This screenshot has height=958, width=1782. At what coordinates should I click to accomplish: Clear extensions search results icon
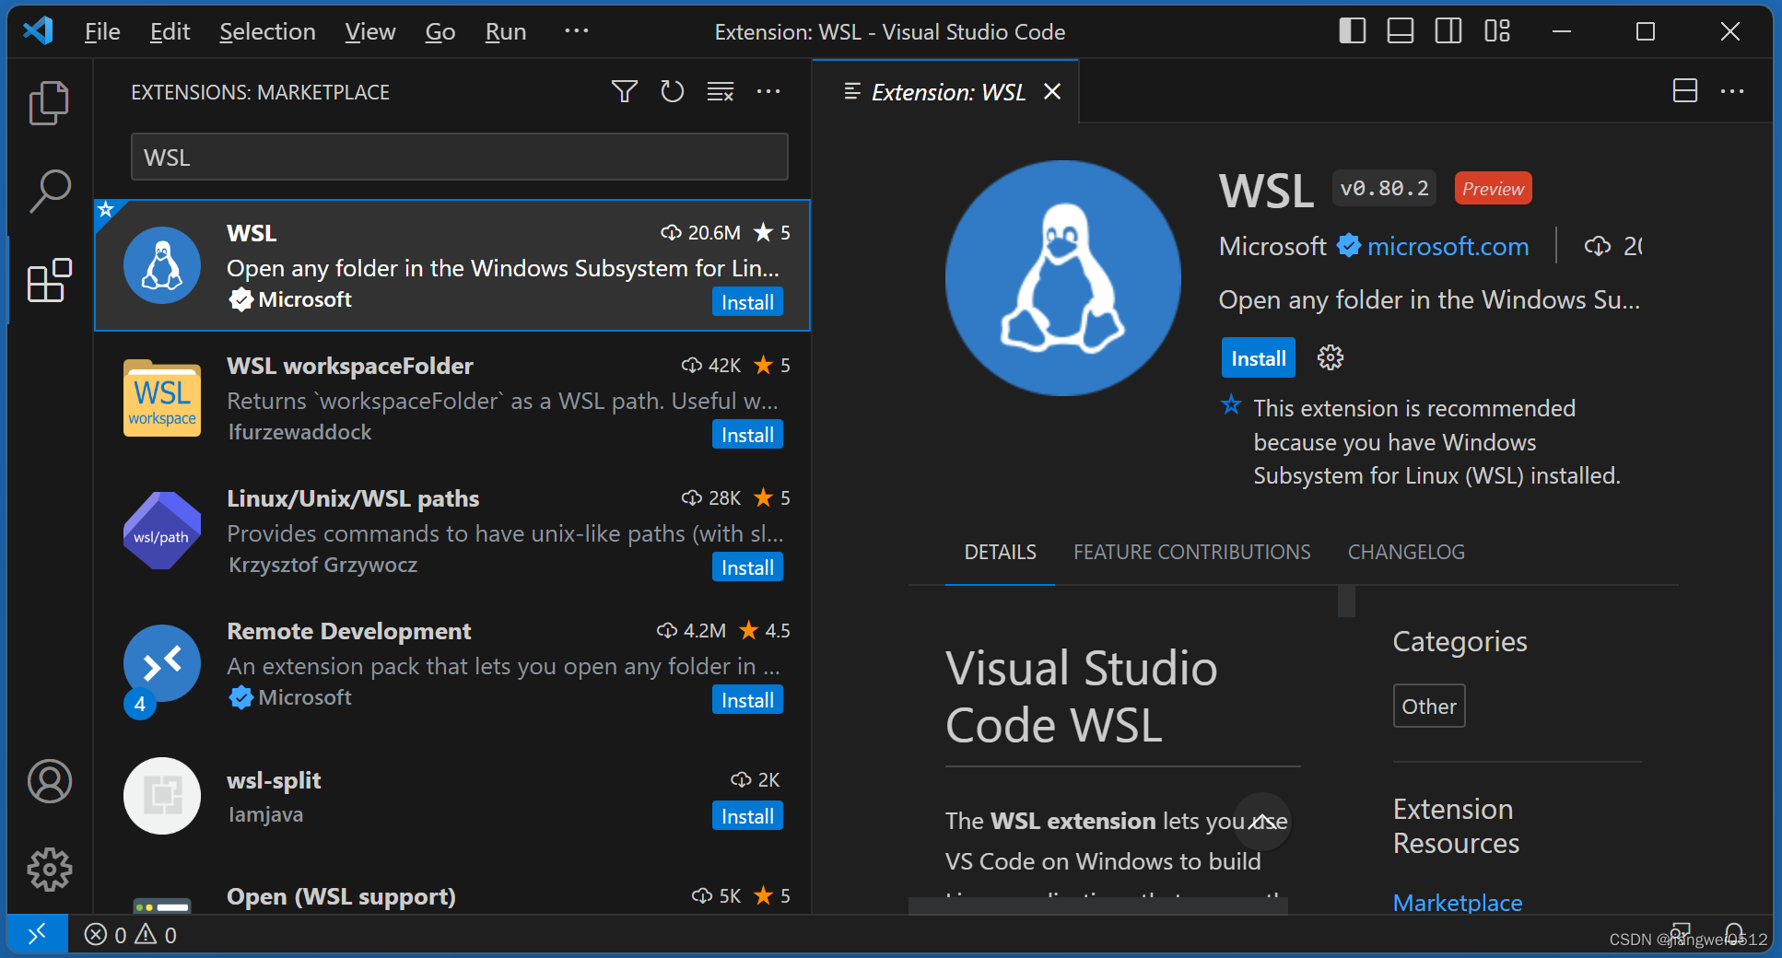pos(721,91)
